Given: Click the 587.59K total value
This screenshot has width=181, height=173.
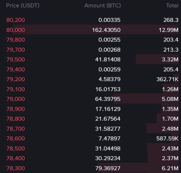Looking at the screenshot, I should click(x=167, y=138).
